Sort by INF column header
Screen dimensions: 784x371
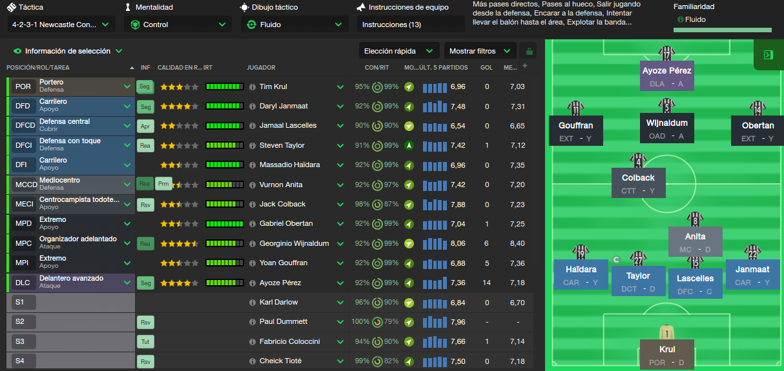[145, 68]
